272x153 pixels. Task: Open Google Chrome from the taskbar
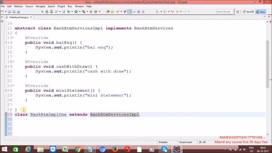(77, 149)
